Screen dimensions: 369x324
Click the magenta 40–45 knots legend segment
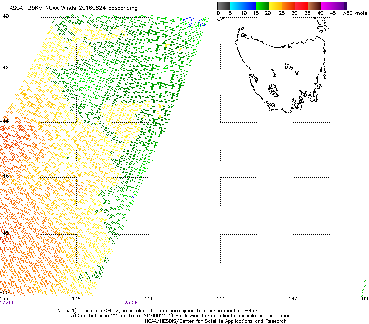click(327, 6)
